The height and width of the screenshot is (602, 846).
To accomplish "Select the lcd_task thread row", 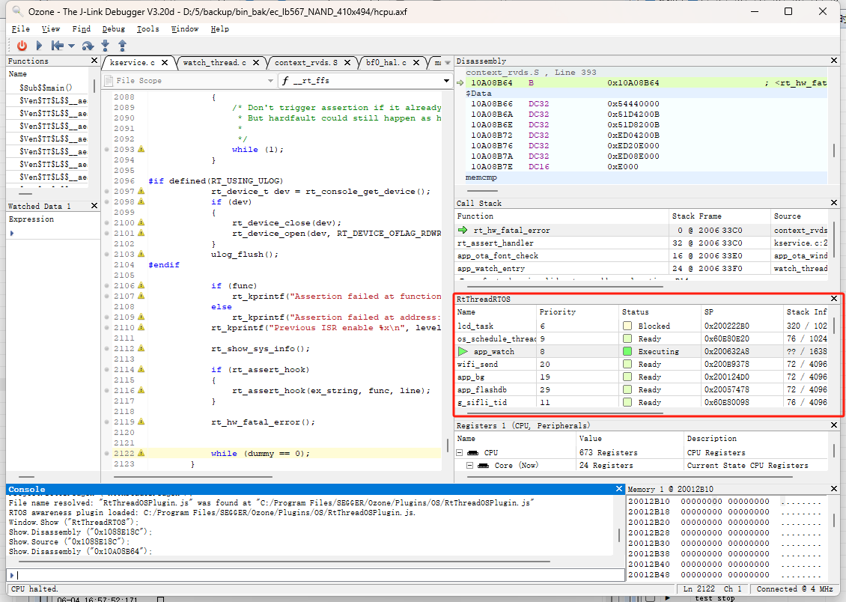I will click(x=642, y=326).
